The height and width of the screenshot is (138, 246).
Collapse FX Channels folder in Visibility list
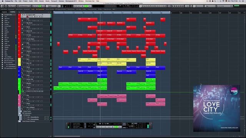click(5, 62)
